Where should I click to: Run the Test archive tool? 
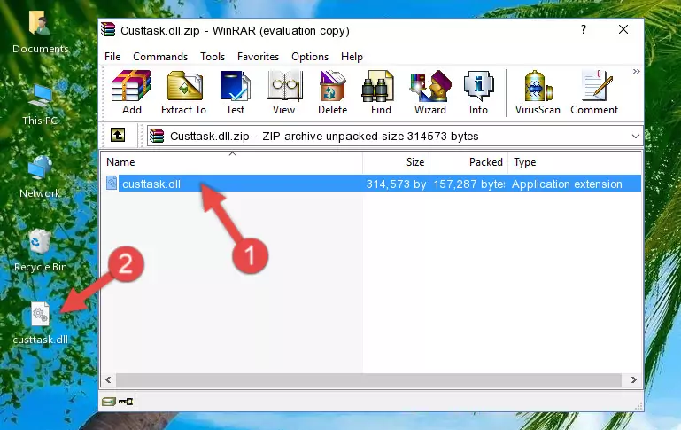pyautogui.click(x=235, y=92)
